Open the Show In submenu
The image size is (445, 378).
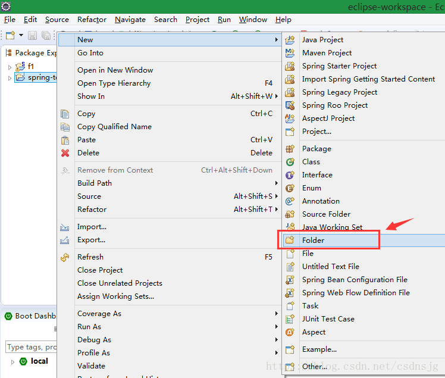[x=170, y=96]
